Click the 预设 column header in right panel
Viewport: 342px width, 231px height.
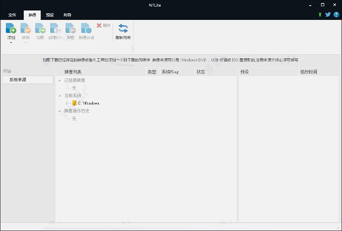click(268, 72)
